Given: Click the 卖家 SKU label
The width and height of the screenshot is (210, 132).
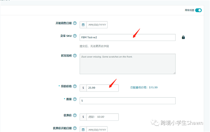Looking at the screenshot, I should click(66, 36).
